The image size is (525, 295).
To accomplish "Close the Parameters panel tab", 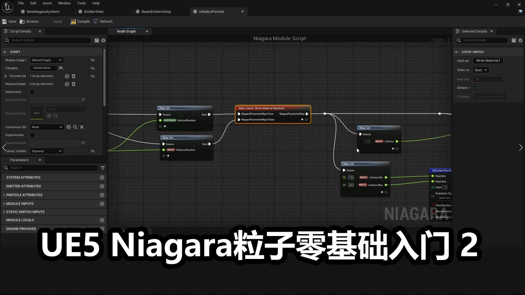I will click(40, 160).
